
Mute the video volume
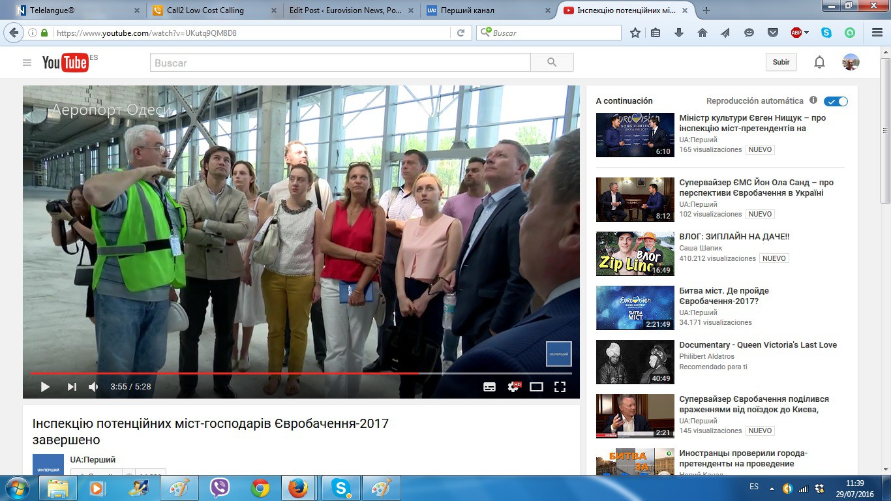coord(93,387)
